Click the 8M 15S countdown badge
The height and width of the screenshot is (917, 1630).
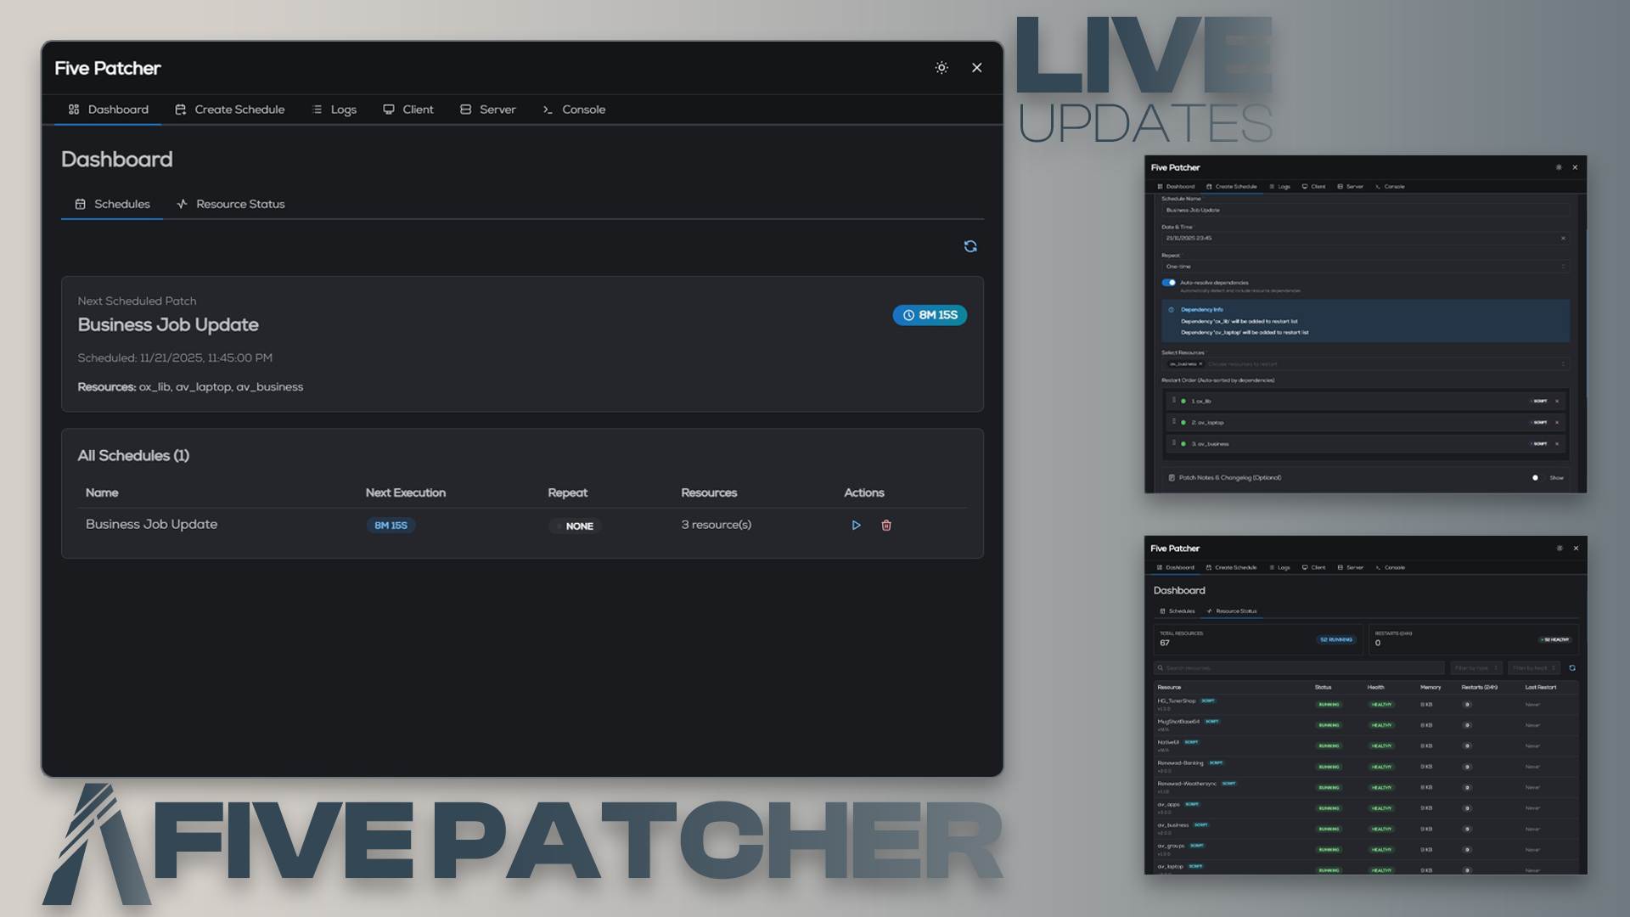click(930, 315)
